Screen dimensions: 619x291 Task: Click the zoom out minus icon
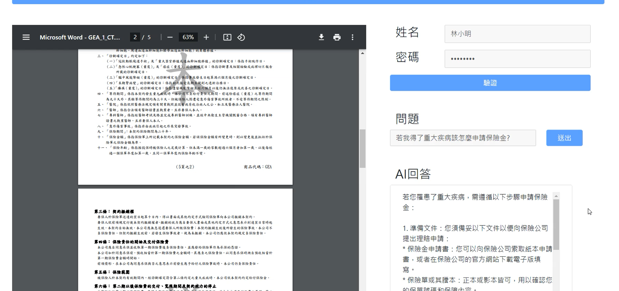pos(170,37)
